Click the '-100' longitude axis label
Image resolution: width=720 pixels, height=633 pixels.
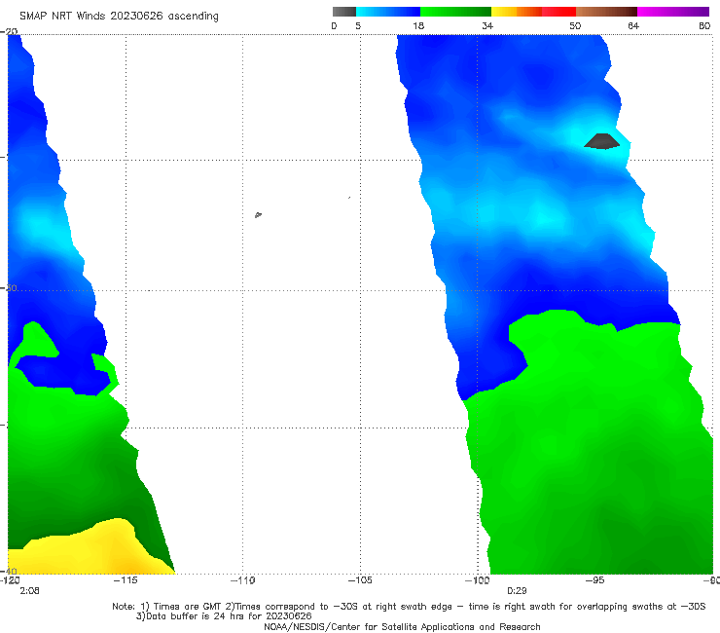(477, 580)
